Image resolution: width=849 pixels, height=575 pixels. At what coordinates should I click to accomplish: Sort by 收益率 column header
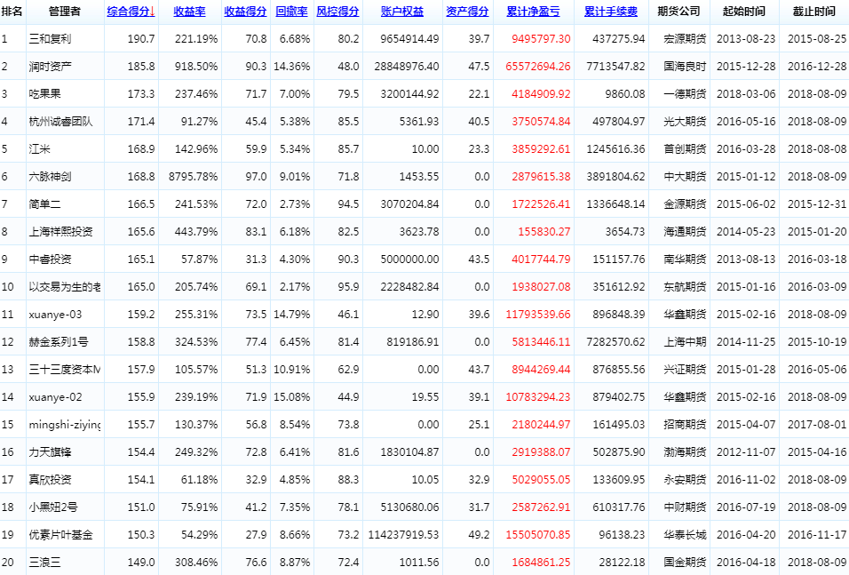(189, 12)
